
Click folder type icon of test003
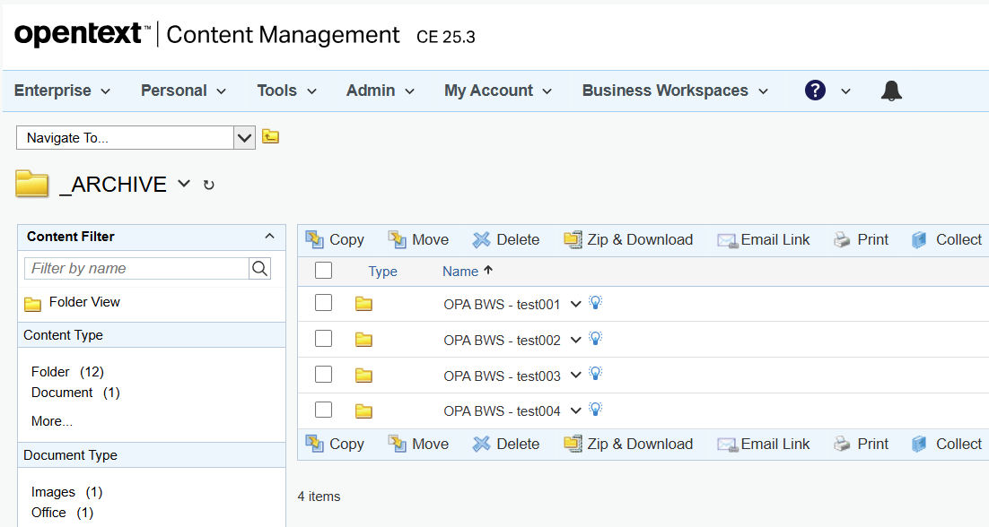[363, 376]
